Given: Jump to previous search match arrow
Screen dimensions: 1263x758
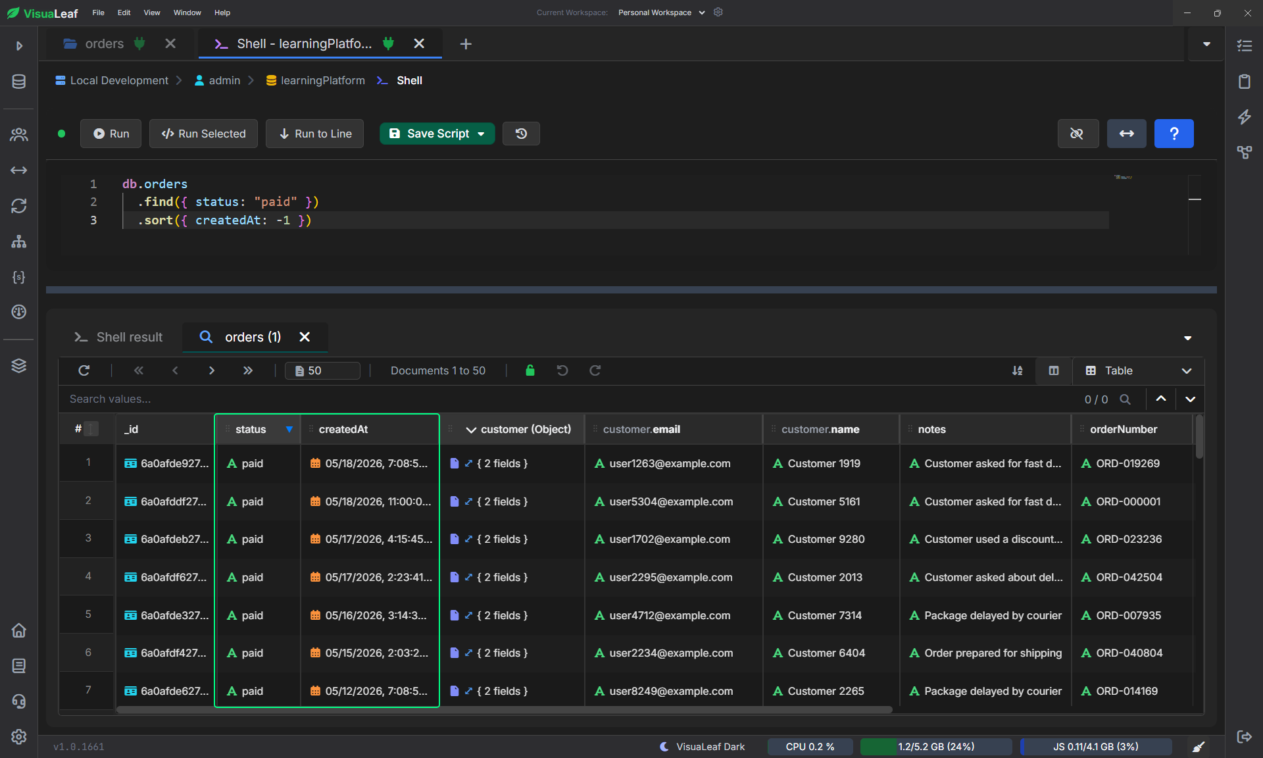Looking at the screenshot, I should pyautogui.click(x=1161, y=399).
